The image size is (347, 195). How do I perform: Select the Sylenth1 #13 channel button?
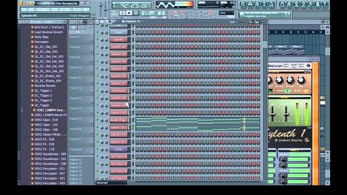[x=118, y=128]
